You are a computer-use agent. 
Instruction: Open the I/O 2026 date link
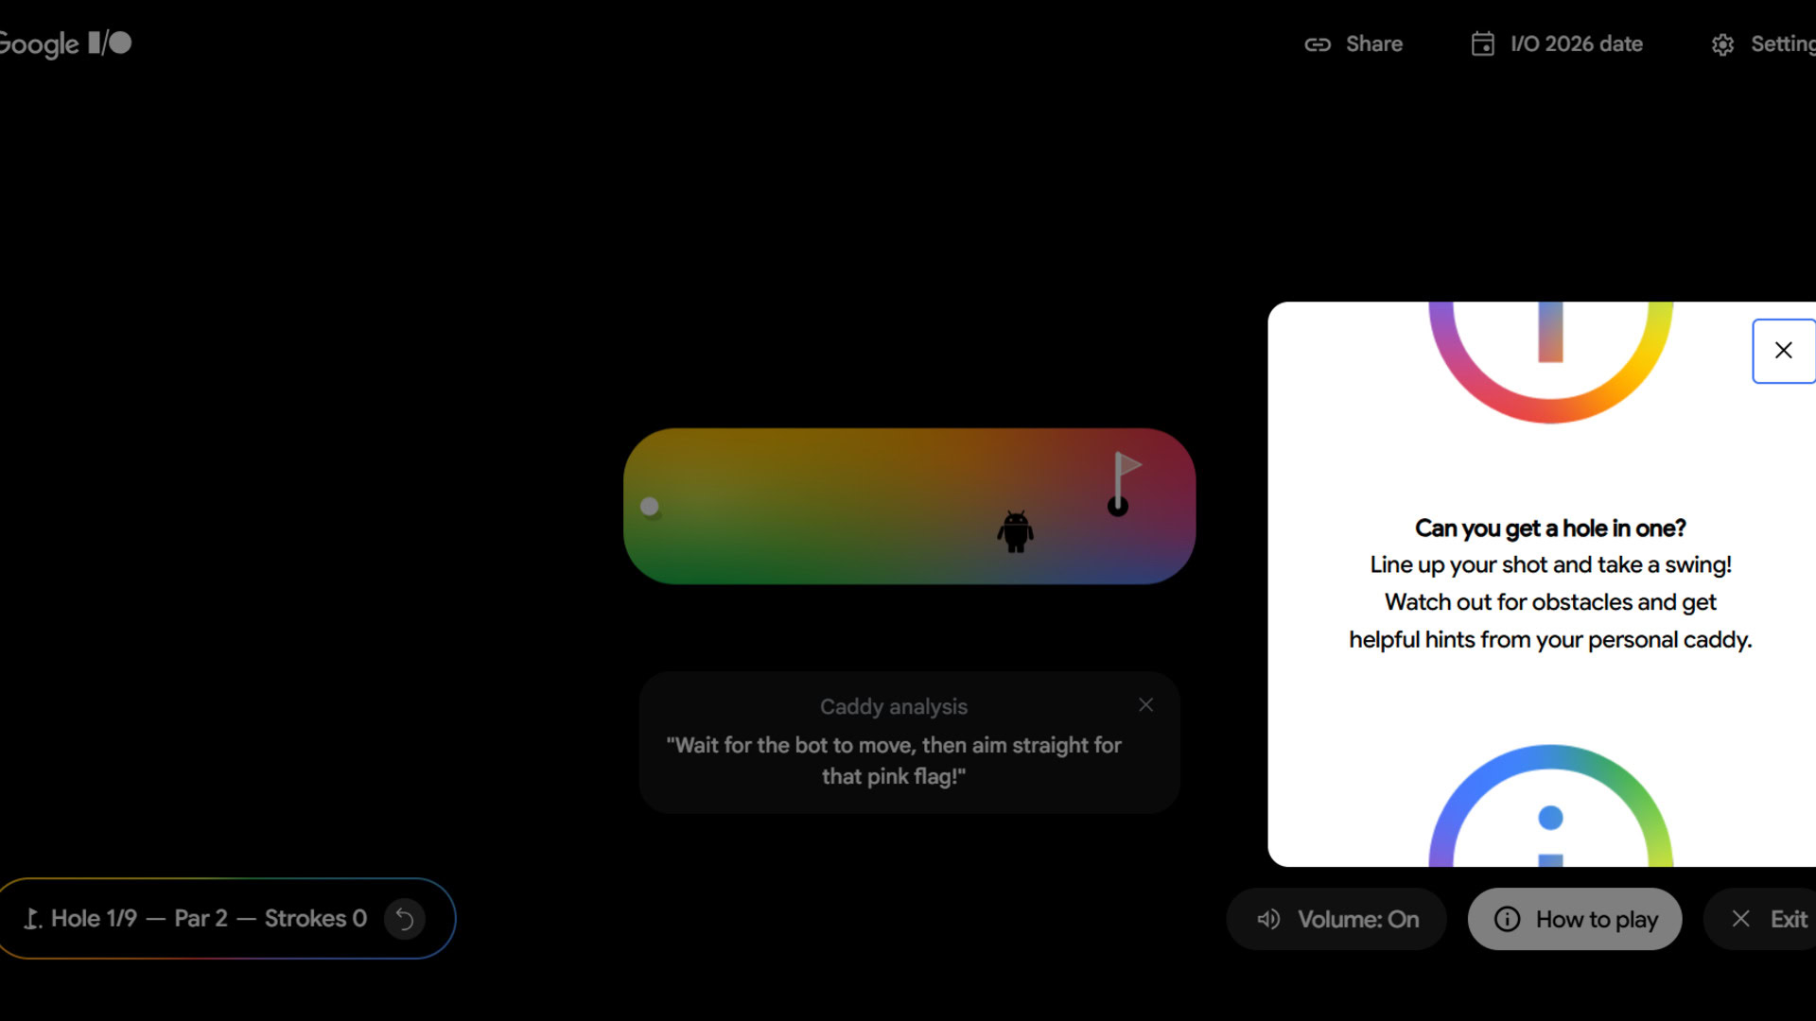1576,44
